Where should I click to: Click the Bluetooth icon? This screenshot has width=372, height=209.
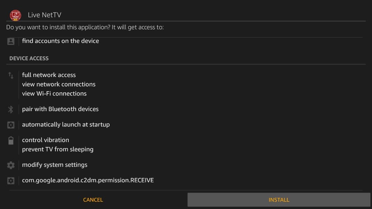tap(11, 109)
